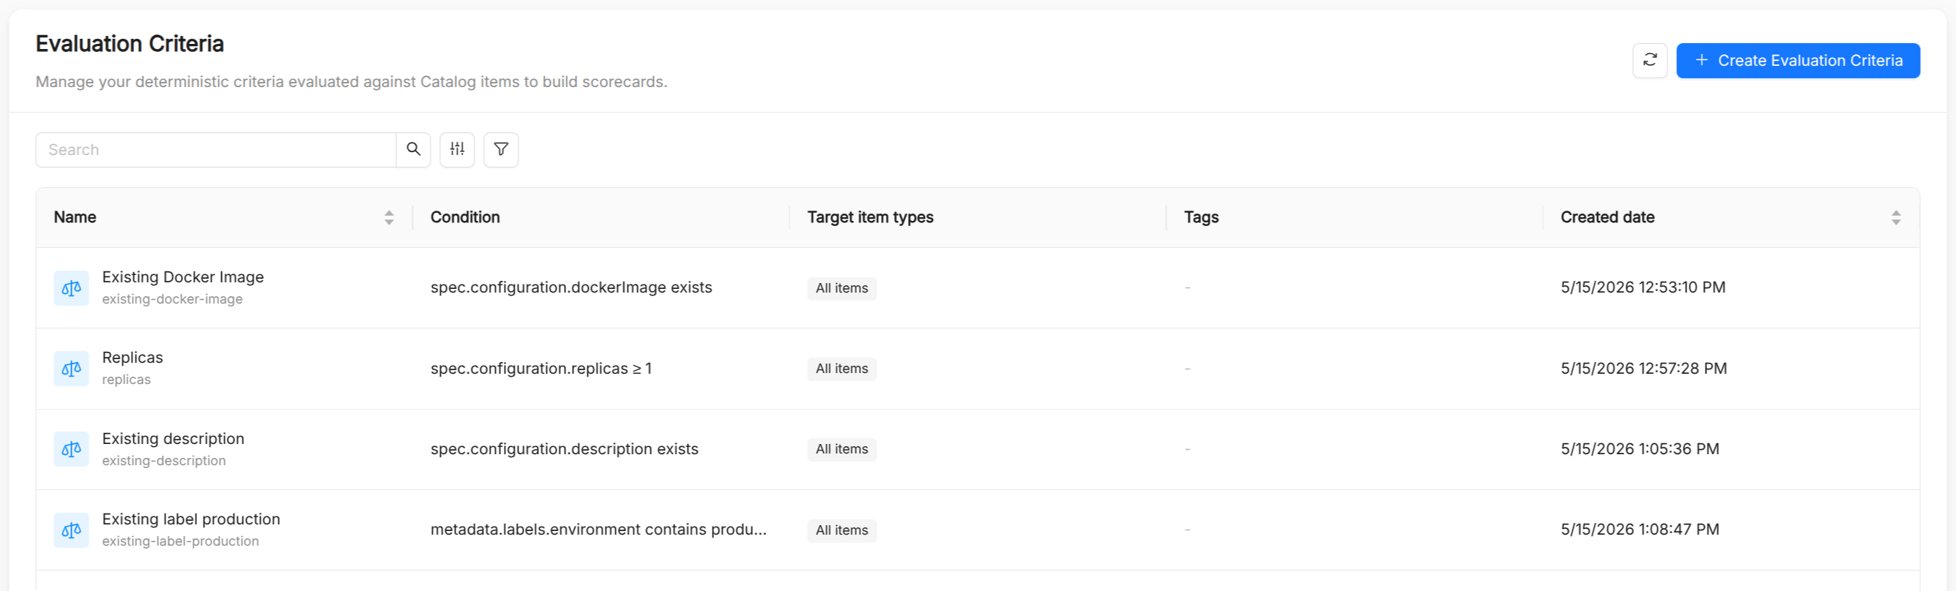The width and height of the screenshot is (1956, 591).
Task: Click condition spec.configuration.dockerImage exists
Action: click(571, 287)
